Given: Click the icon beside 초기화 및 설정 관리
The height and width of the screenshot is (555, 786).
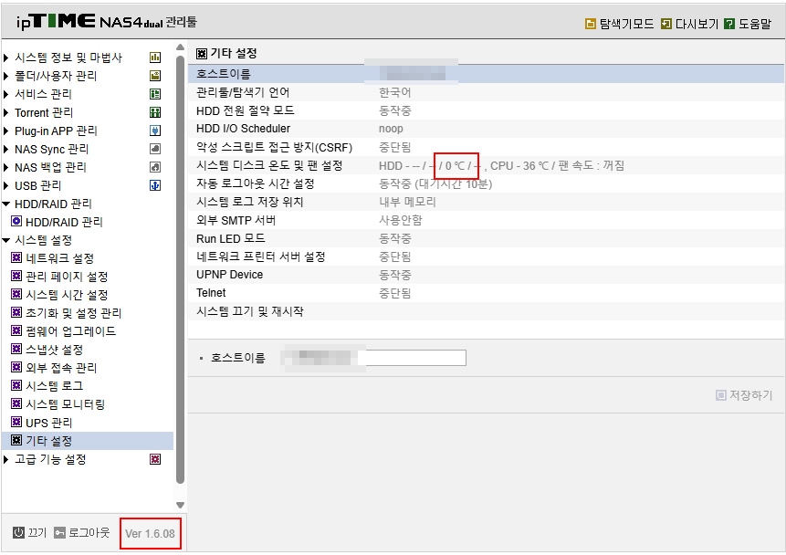Looking at the screenshot, I should [16, 312].
